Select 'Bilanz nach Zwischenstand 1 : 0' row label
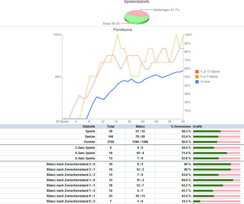This screenshot has width=244, height=204. point(71,180)
